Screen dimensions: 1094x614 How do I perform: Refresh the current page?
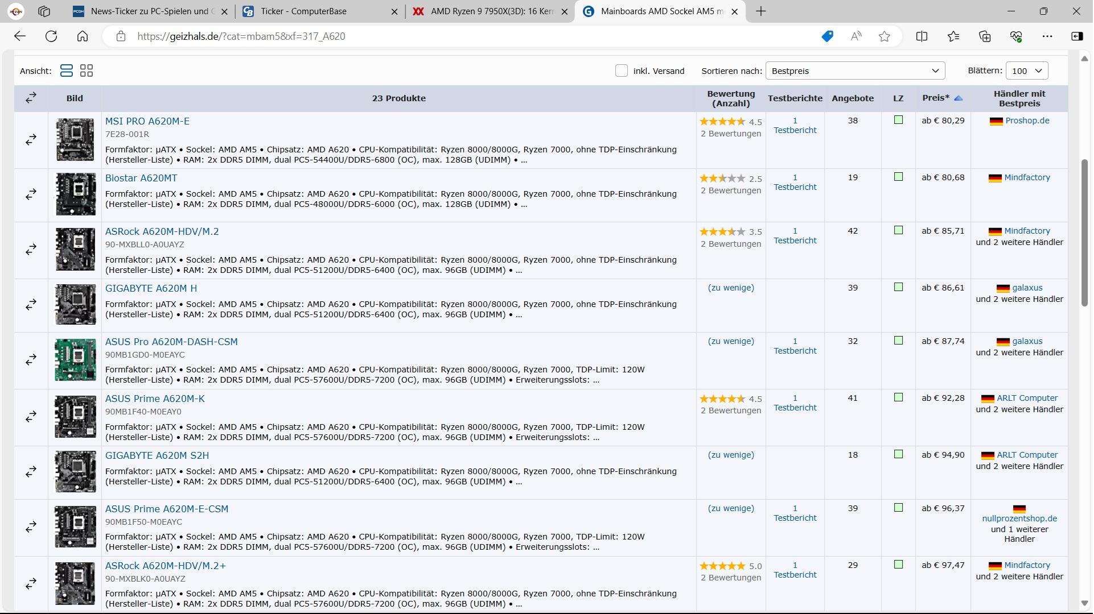pyautogui.click(x=51, y=36)
